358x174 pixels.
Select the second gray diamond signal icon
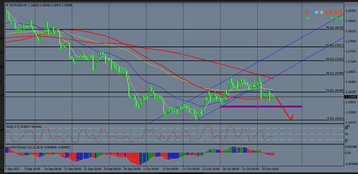pyautogui.click(x=322, y=12)
